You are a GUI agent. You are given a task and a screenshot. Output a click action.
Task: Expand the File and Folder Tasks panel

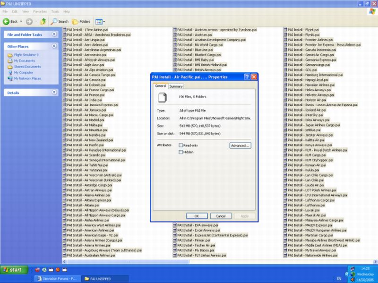coord(54,34)
